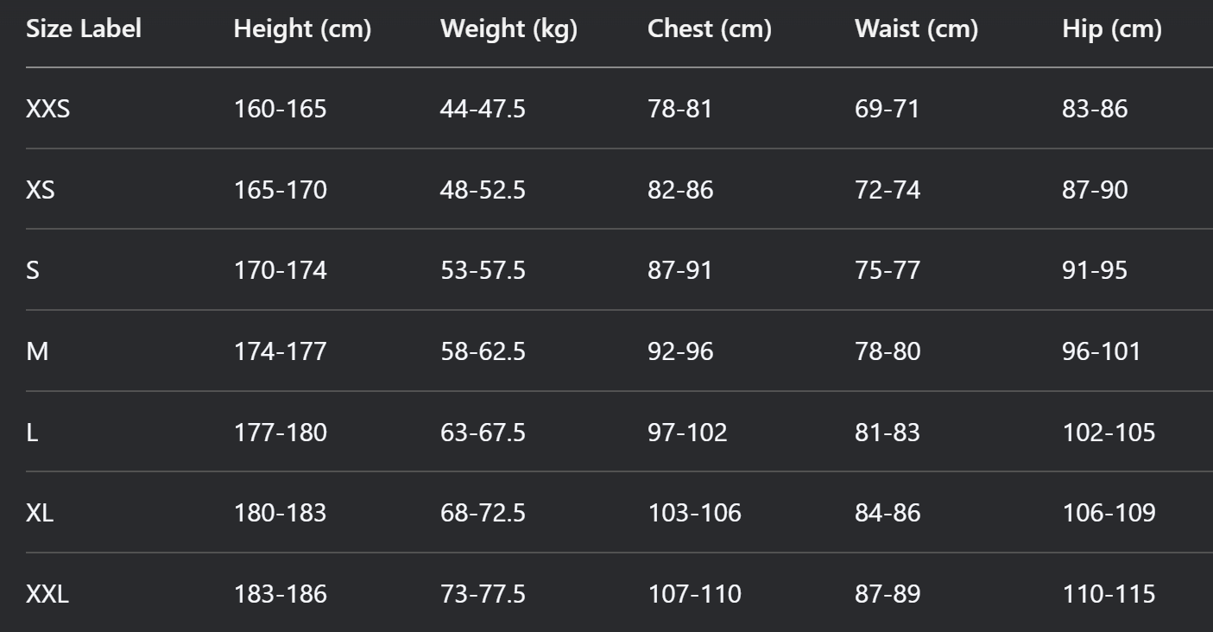
Task: Click the Hip (cm) column header
Action: coord(1112,29)
